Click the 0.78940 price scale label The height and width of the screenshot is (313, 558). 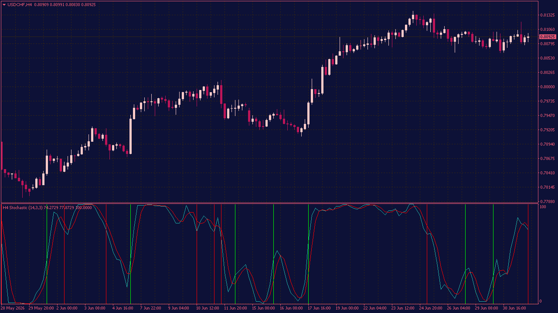click(547, 144)
